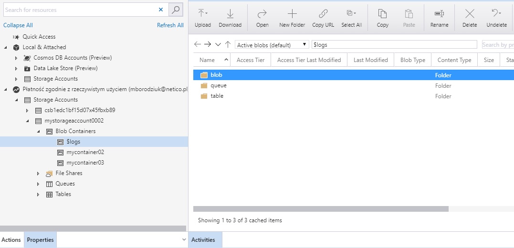Click the Copy toolbar icon

[382, 14]
